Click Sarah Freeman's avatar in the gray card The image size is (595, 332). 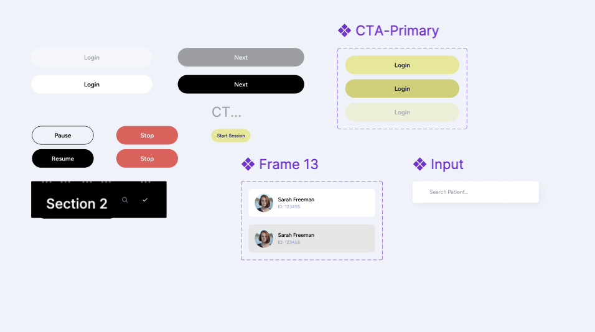pyautogui.click(x=264, y=239)
